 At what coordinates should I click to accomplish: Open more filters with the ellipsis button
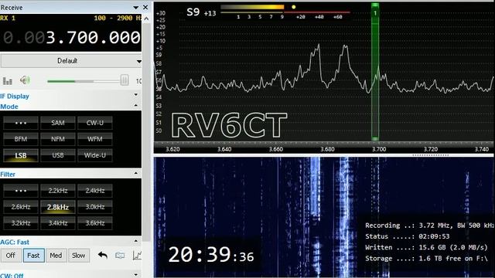[x=21, y=191]
